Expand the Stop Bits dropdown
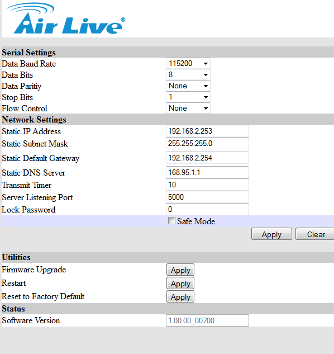Viewport: 334px width, 354px height. 188,97
